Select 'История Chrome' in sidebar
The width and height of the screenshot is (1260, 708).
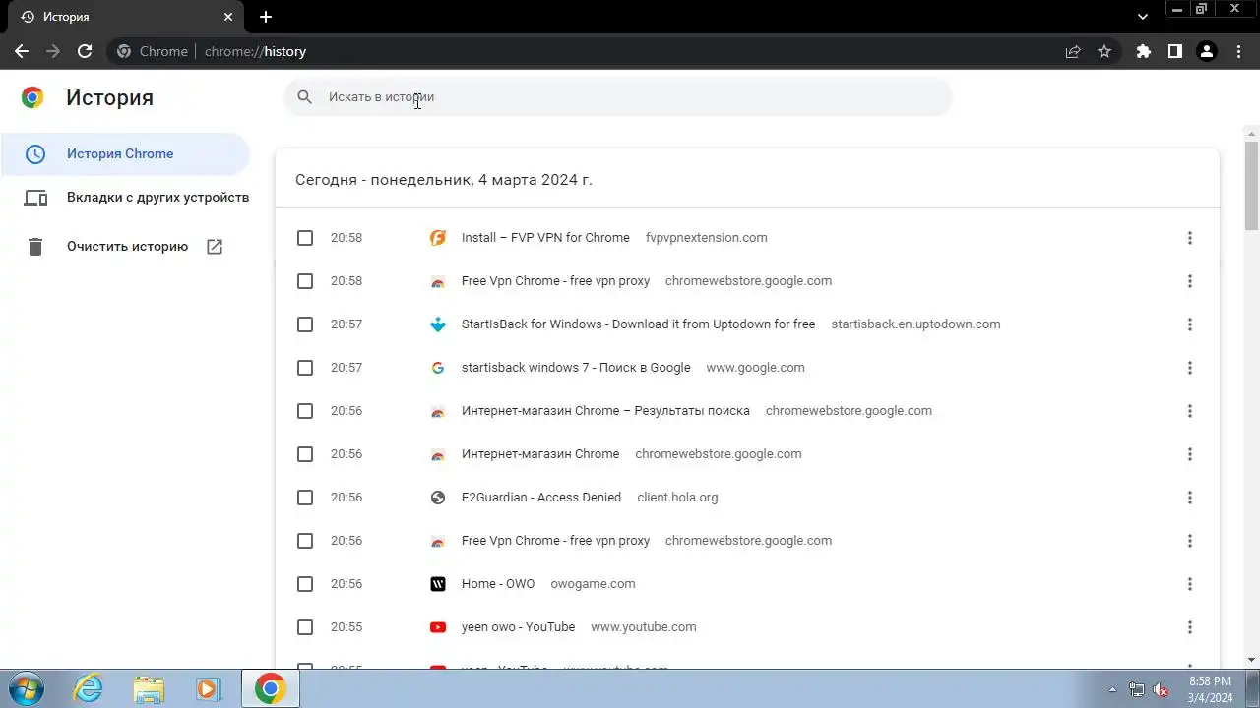[125, 154]
